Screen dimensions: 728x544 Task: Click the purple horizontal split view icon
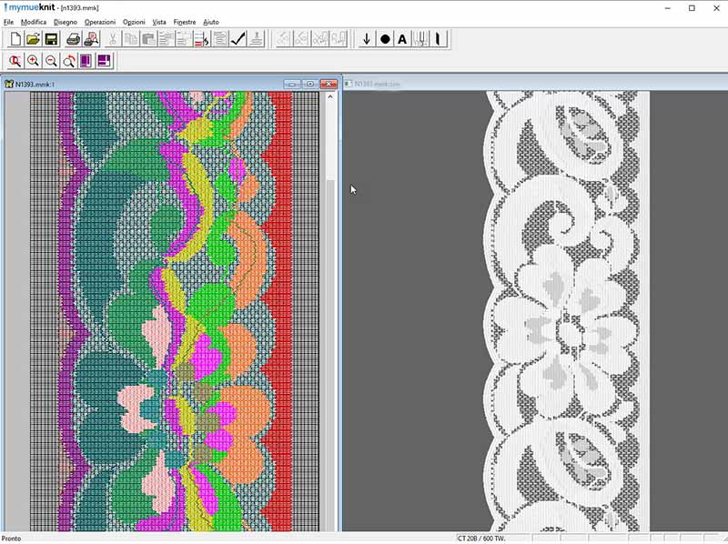pos(104,61)
